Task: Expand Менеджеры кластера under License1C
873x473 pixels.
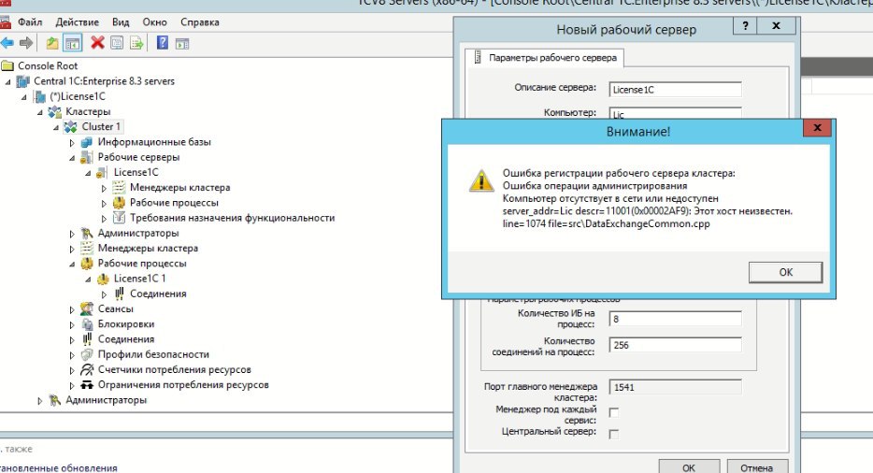Action: [104, 188]
